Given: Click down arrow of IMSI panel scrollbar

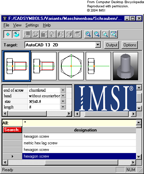Looking at the screenshot, I should (139, 108).
